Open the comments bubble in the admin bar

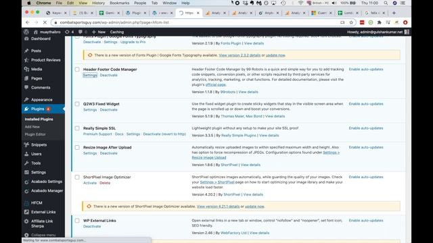(83, 32)
